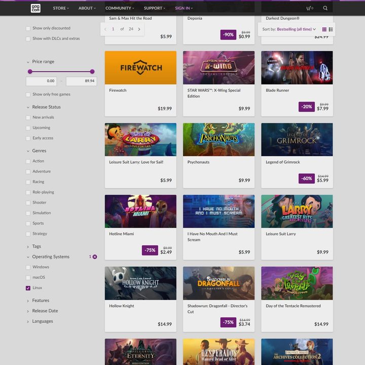Click the search magnifier icon
365x365 pixels.
[x=325, y=8]
